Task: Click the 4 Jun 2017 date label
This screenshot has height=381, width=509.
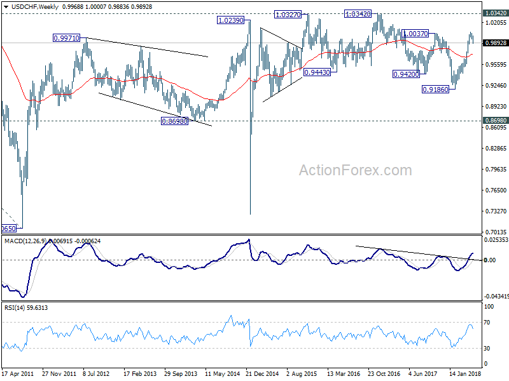Action: click(422, 374)
